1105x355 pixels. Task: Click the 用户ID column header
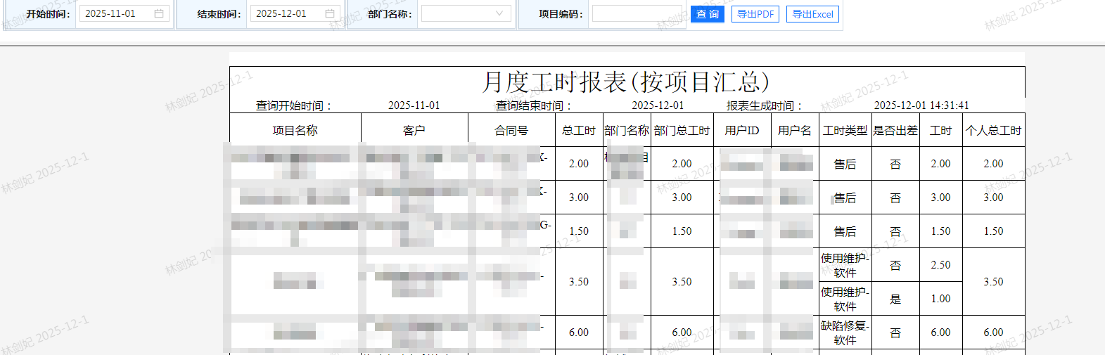742,130
